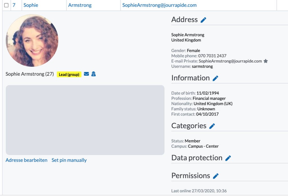Edit Permissions using the pencil icon
Image resolution: width=288 pixels, height=196 pixels.
(216, 176)
